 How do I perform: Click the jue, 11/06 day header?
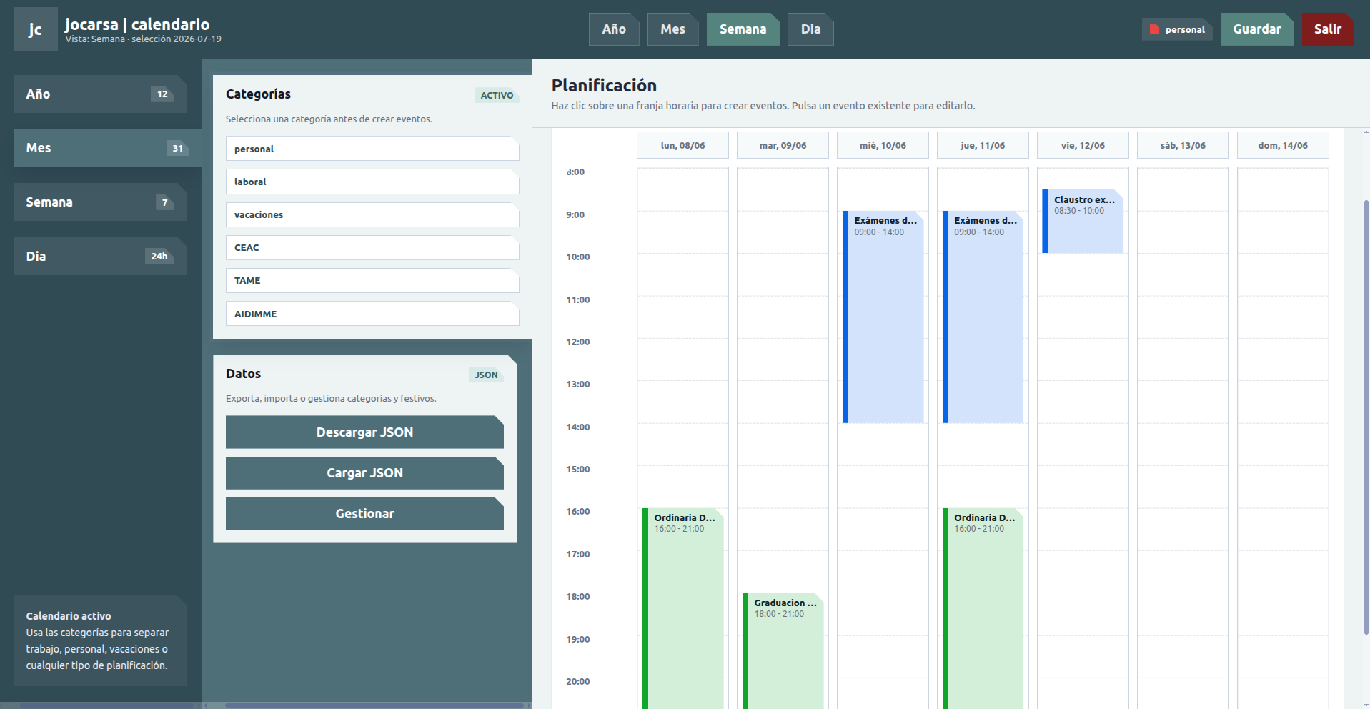coord(983,145)
